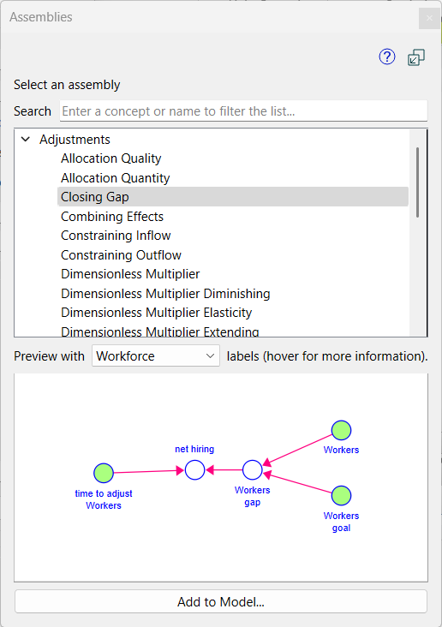
Task: Select Constraining Outflow entry
Action: 121,255
